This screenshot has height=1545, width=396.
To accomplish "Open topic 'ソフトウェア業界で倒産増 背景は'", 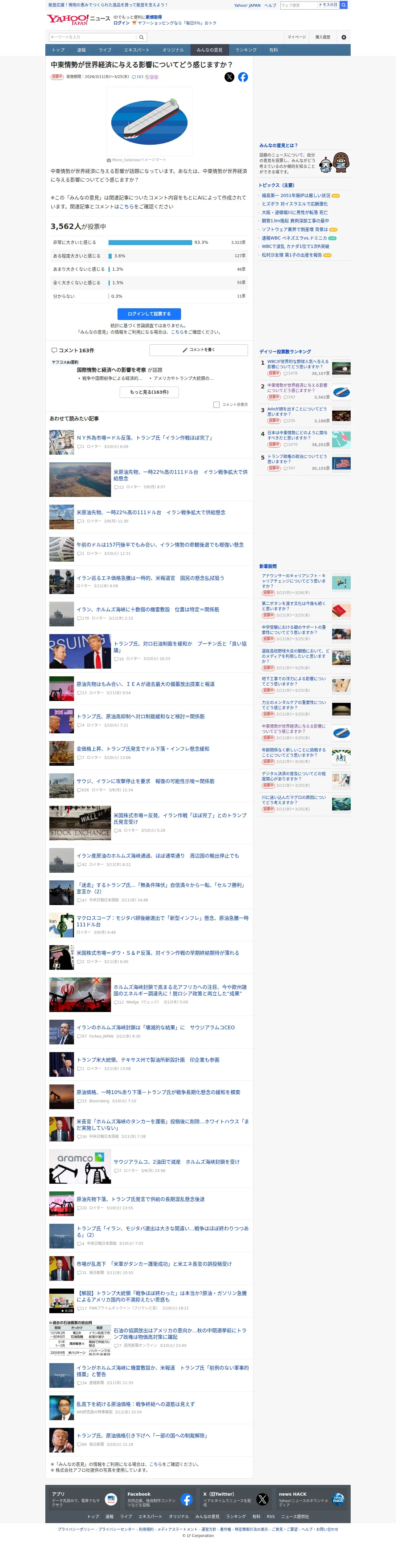I will click(x=295, y=229).
